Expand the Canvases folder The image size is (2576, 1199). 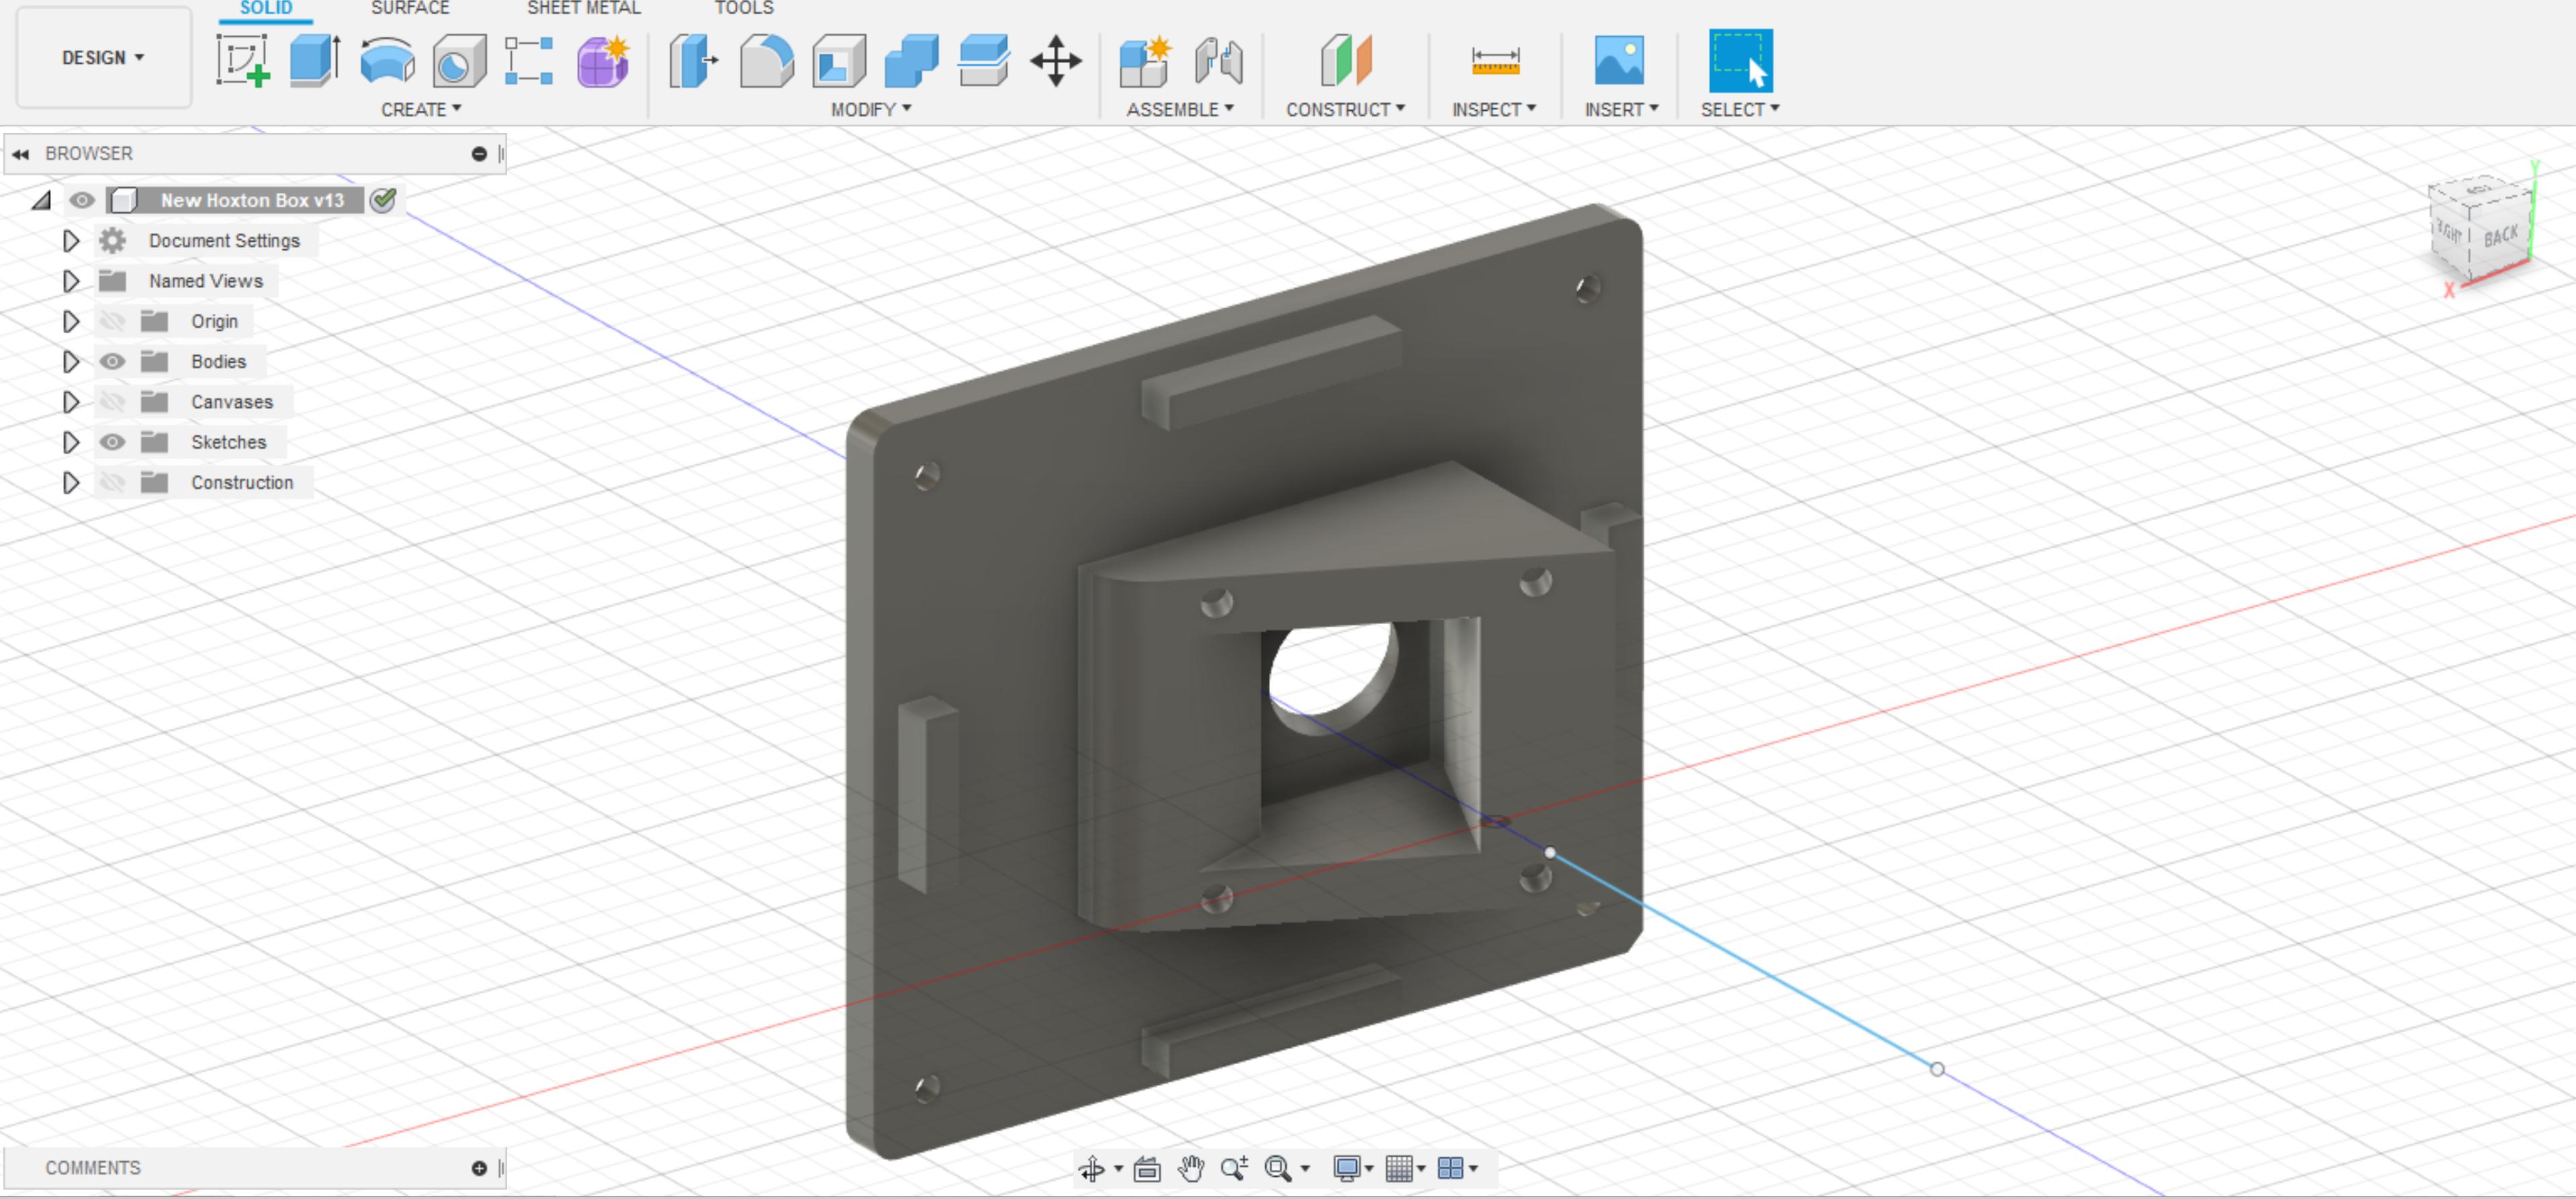coord(70,402)
